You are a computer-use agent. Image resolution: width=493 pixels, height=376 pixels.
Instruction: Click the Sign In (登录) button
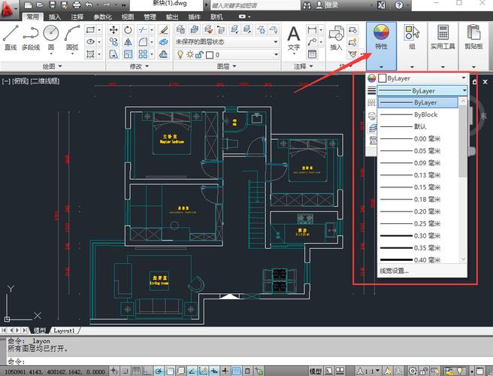pyautogui.click(x=328, y=5)
